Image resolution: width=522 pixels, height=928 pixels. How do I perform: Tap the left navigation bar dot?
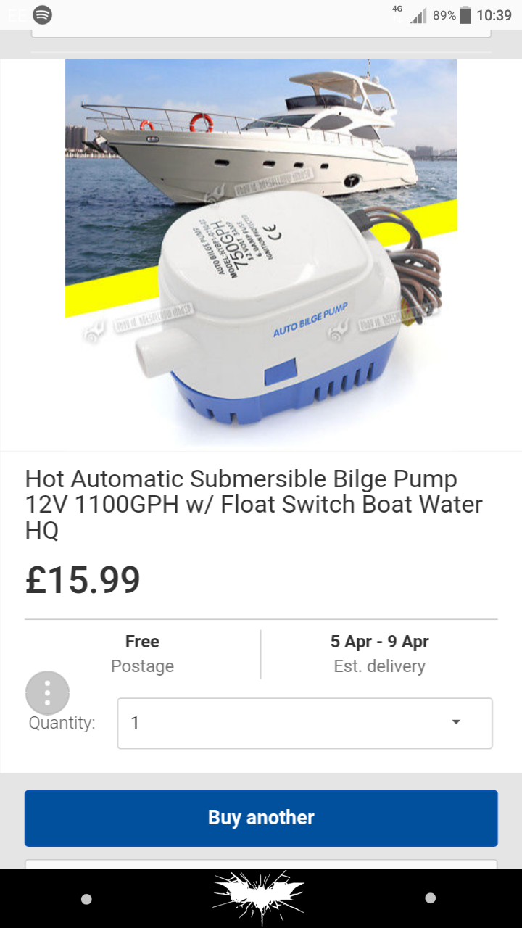point(86,899)
